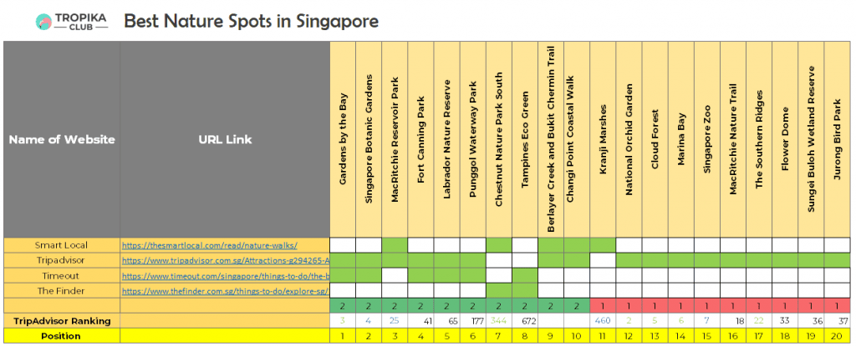Click the TripAdvisor ranking value 25
The image size is (856, 346).
(x=395, y=321)
